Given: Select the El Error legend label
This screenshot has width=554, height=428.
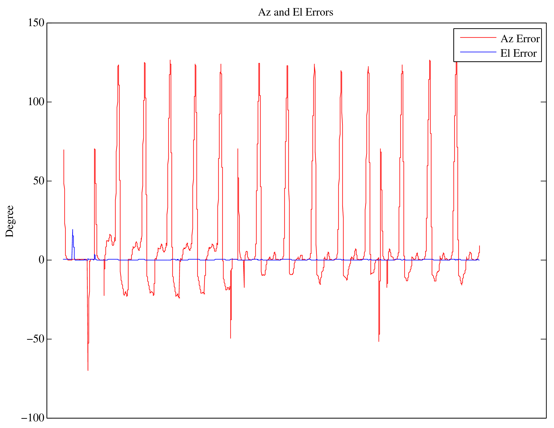Looking at the screenshot, I should tap(518, 53).
